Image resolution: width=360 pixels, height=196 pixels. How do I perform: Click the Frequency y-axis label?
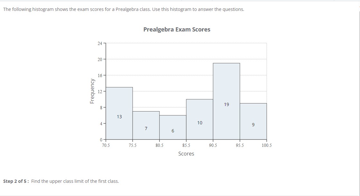coord(92,91)
